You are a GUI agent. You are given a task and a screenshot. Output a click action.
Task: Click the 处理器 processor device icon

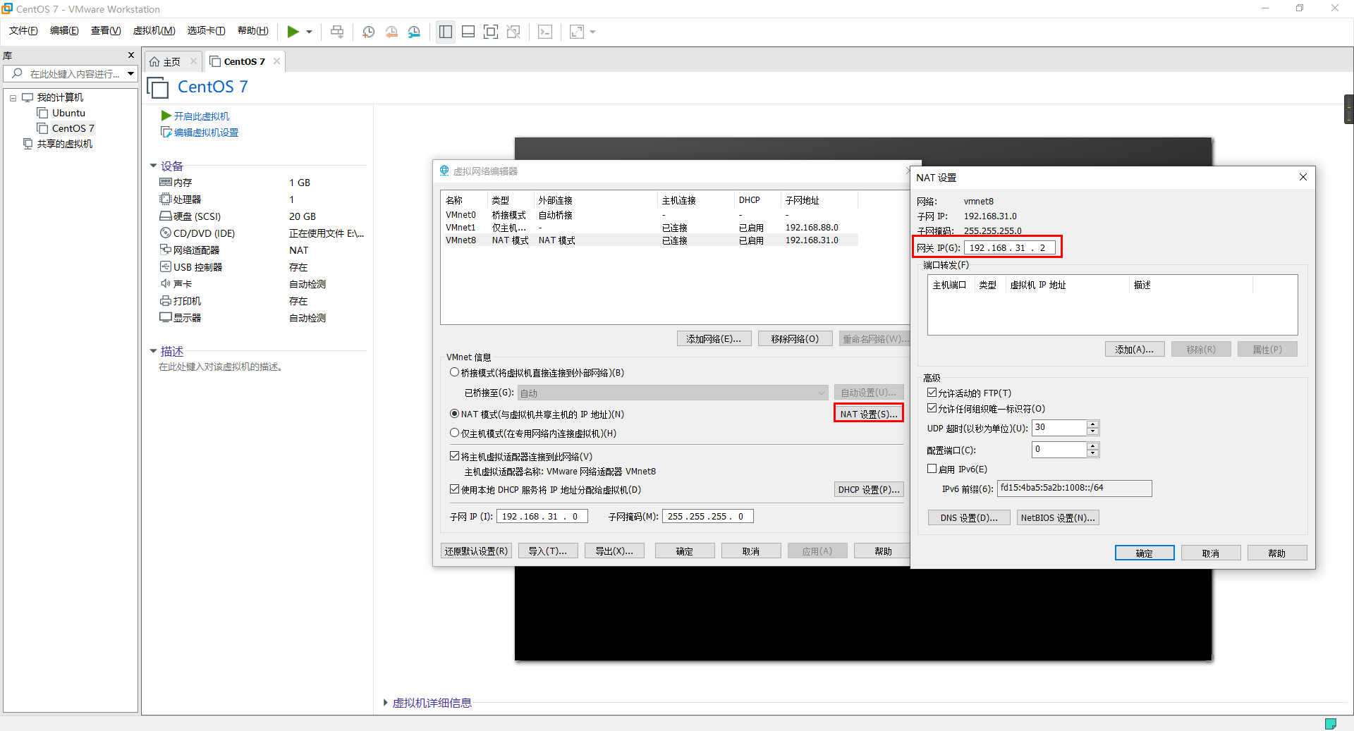pyautogui.click(x=166, y=199)
